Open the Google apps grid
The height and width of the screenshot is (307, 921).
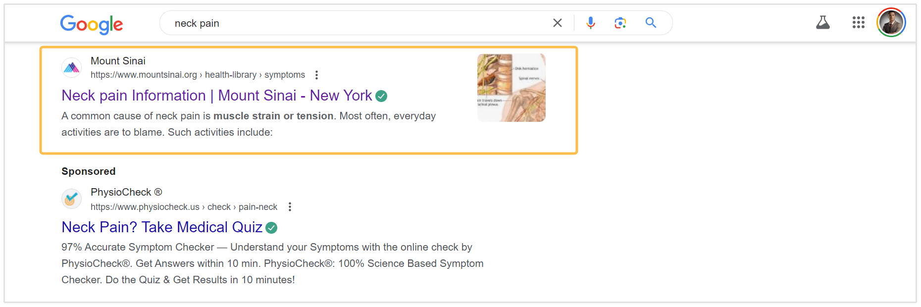coord(858,23)
